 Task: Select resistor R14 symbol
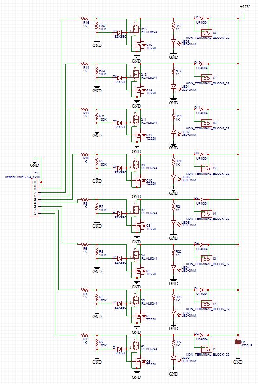(84, 64)
